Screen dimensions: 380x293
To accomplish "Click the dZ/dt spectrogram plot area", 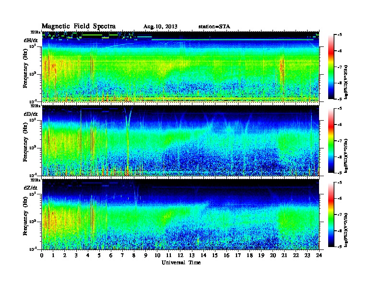I will click(180, 214).
